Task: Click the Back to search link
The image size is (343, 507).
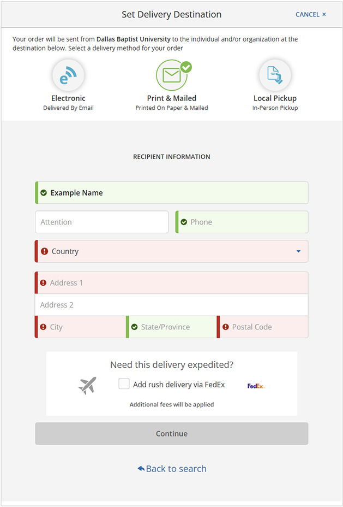Action: [172, 469]
